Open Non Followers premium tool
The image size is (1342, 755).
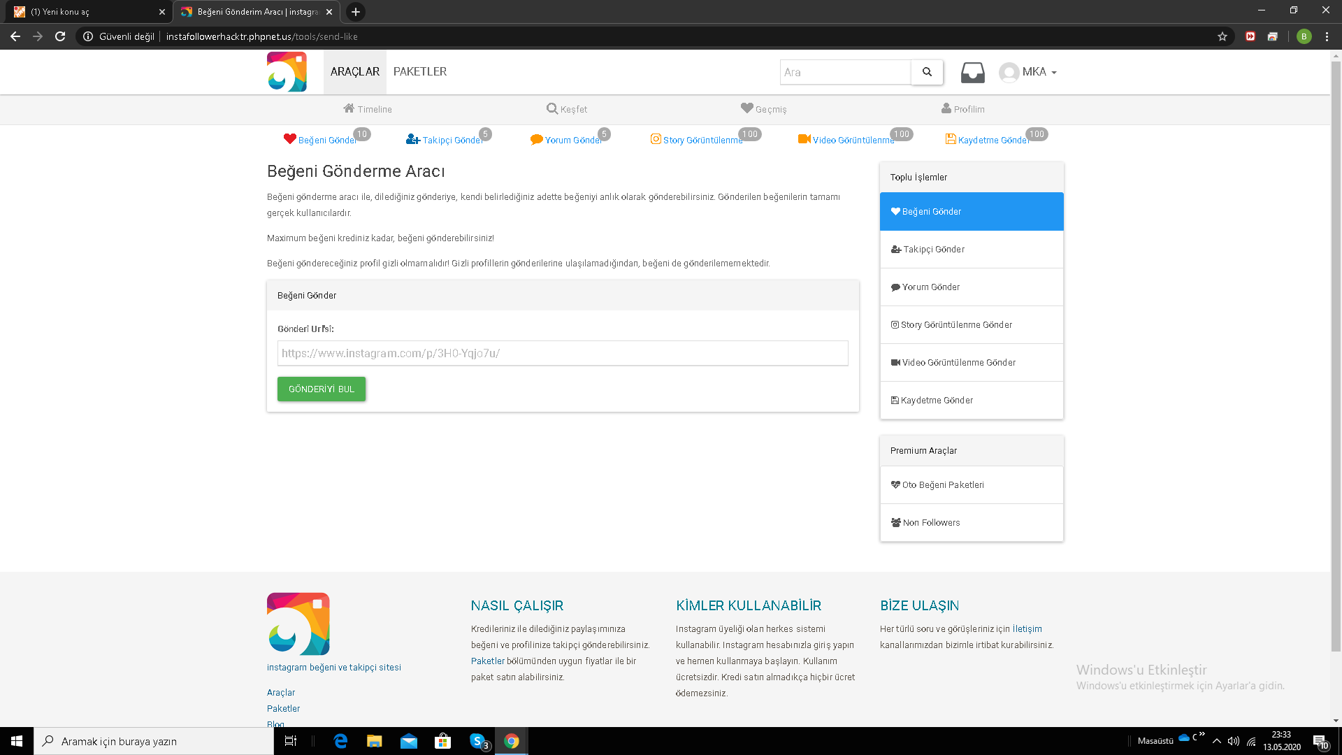coord(972,522)
